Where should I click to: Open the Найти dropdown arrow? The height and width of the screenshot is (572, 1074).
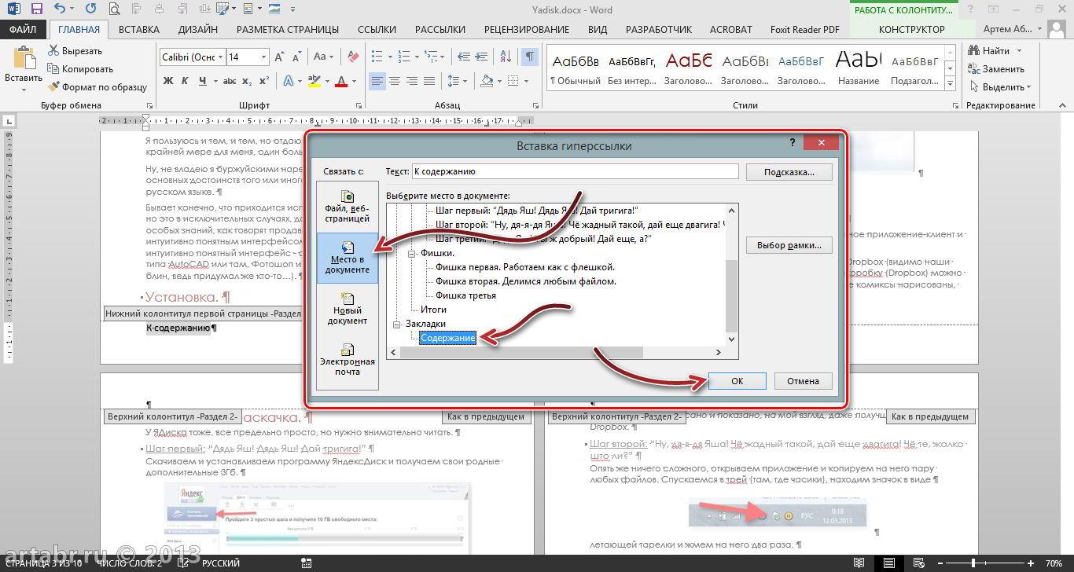coord(1017,51)
